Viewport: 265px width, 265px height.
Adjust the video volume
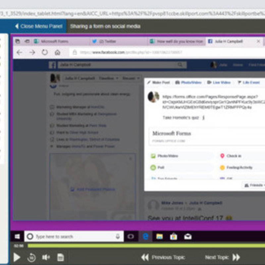(46, 257)
